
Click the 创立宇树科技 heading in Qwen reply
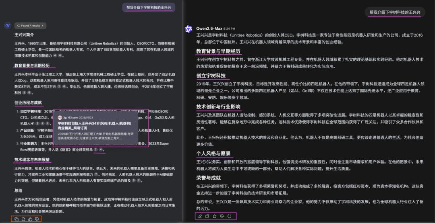point(211,76)
